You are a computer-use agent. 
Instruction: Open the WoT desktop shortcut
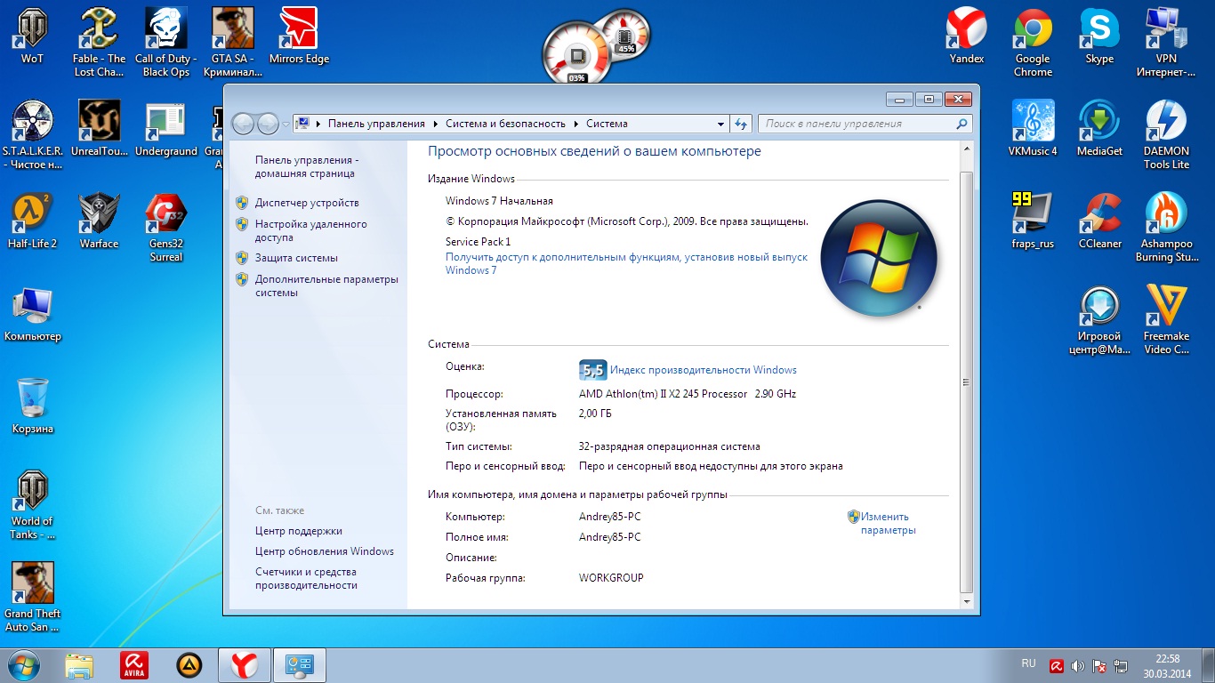pyautogui.click(x=32, y=37)
